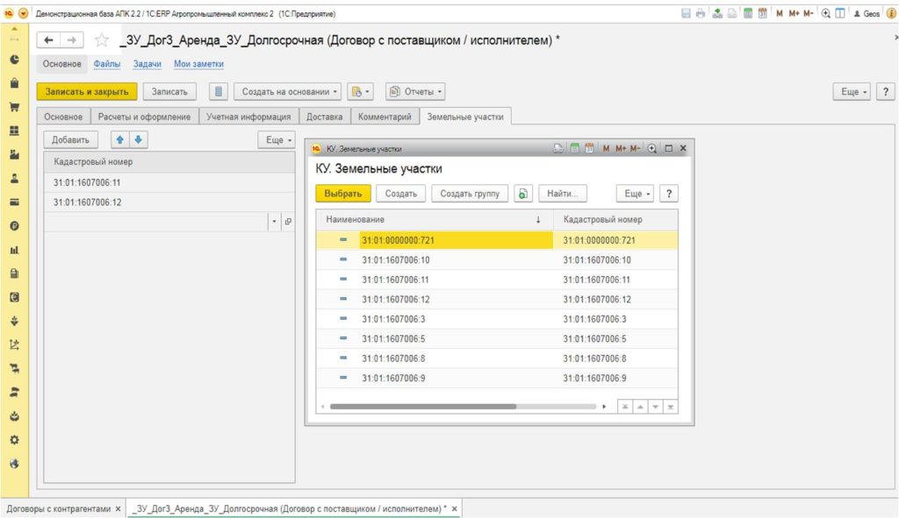899x518 pixels.
Task: Select 31:01:1607006:12 in left cadastral list
Action: point(169,202)
